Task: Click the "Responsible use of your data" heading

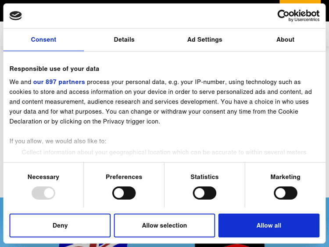Action: 54,69
